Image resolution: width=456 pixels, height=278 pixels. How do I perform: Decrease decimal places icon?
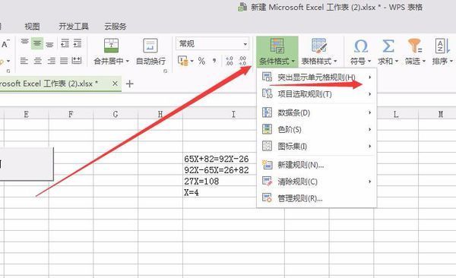242,61
